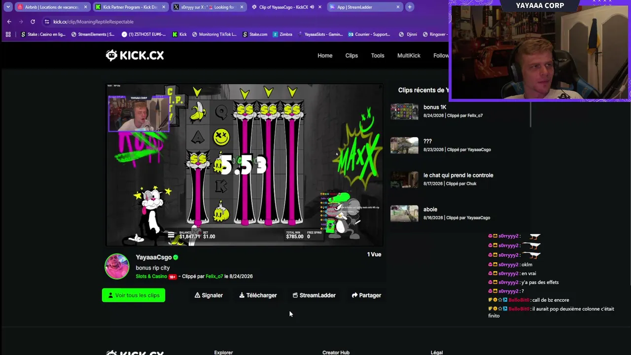Mute the audio icon on the KickCX tab
The width and height of the screenshot is (631, 355).
click(312, 7)
